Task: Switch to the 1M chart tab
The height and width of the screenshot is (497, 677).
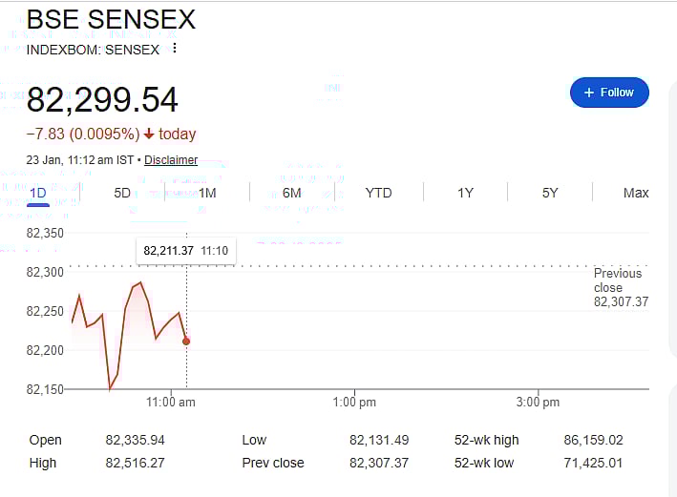Action: 207,193
